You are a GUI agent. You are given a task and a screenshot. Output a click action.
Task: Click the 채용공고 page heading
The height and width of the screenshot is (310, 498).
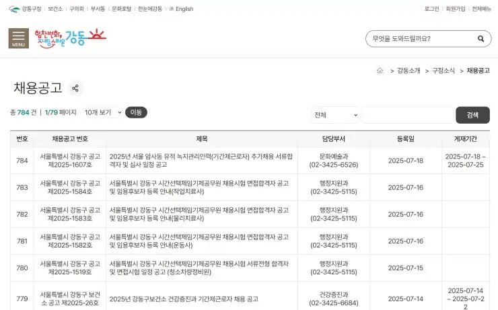coord(38,88)
